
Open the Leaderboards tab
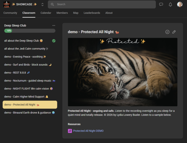click(x=92, y=13)
